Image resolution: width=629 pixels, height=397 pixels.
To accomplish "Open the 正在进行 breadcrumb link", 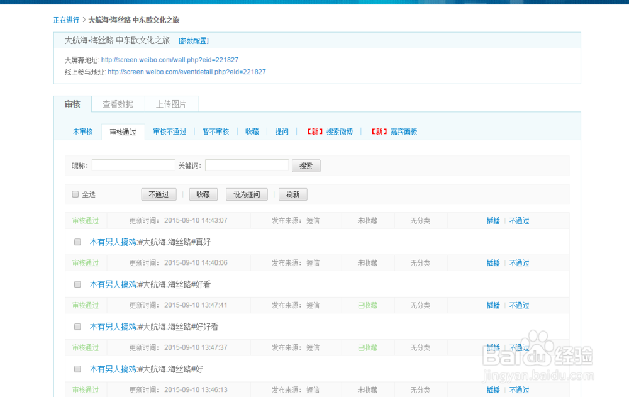I will [x=66, y=20].
